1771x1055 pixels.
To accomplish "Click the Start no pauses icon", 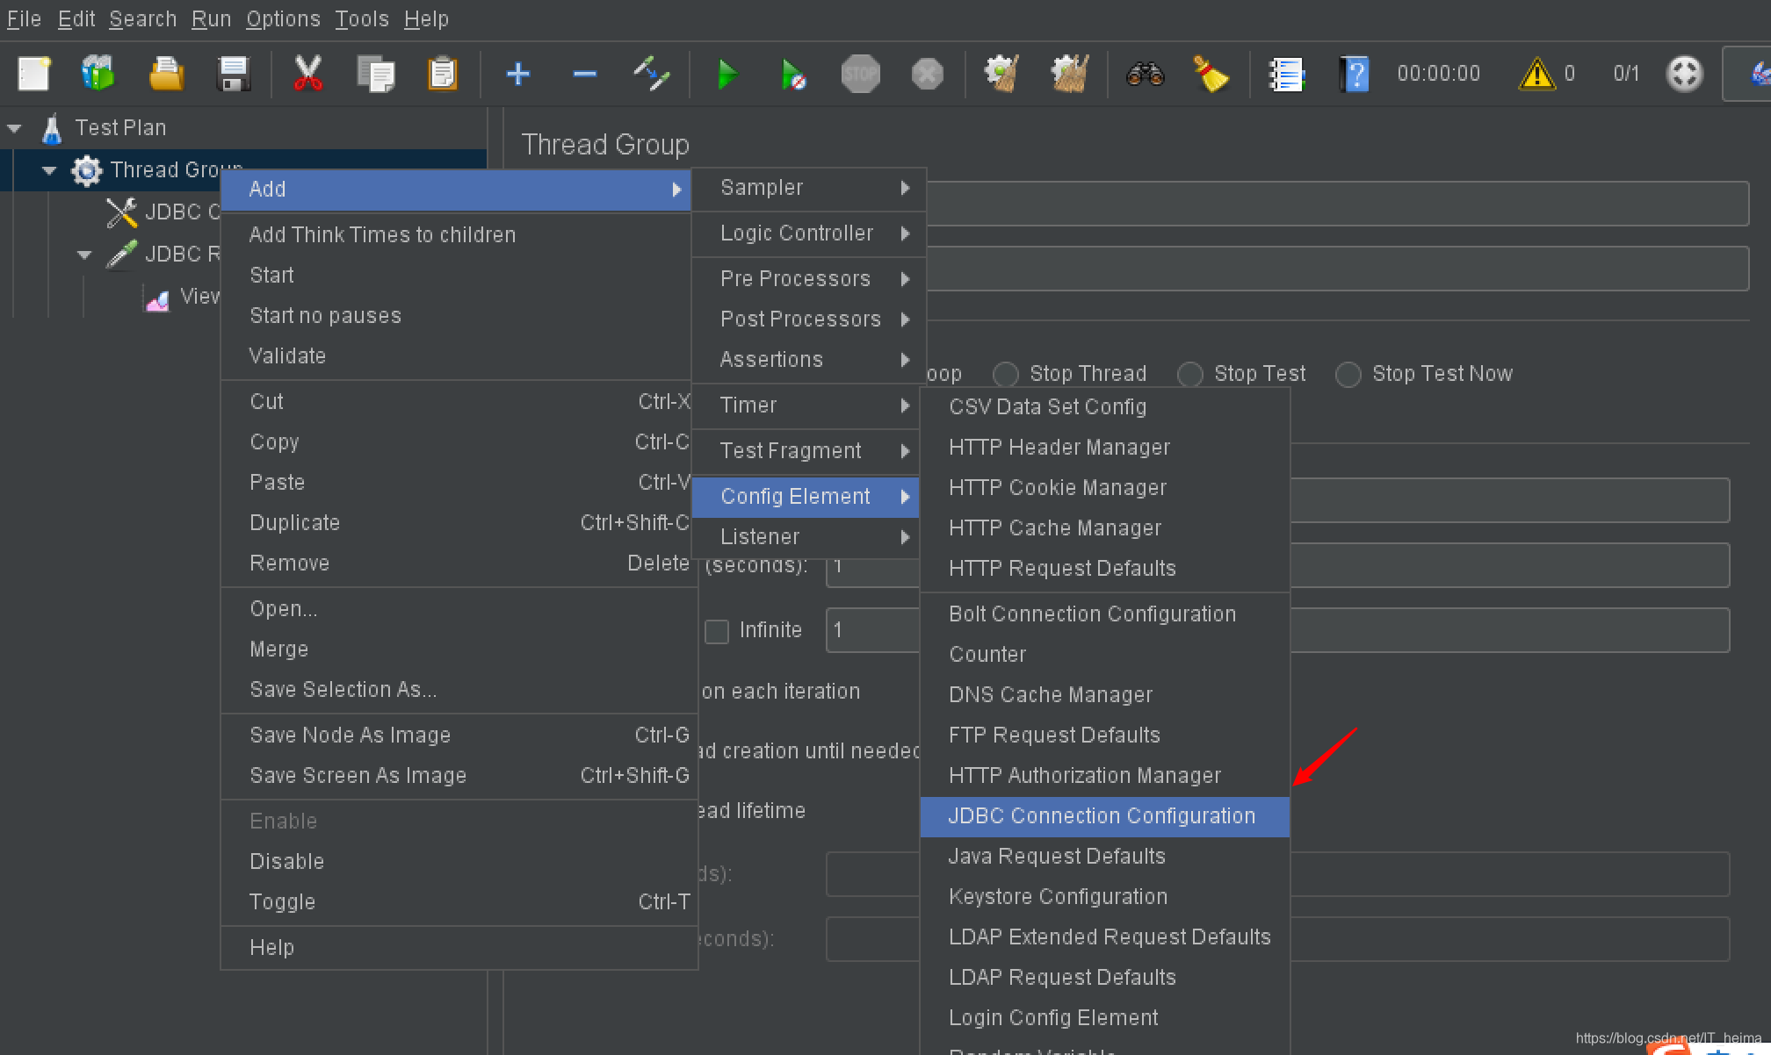I will click(x=792, y=75).
